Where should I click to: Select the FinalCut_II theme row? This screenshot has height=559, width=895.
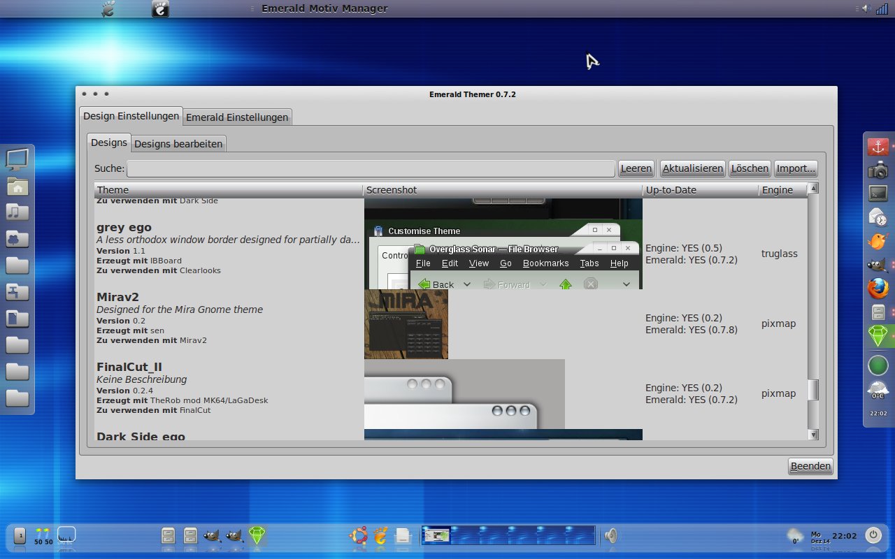pos(451,394)
